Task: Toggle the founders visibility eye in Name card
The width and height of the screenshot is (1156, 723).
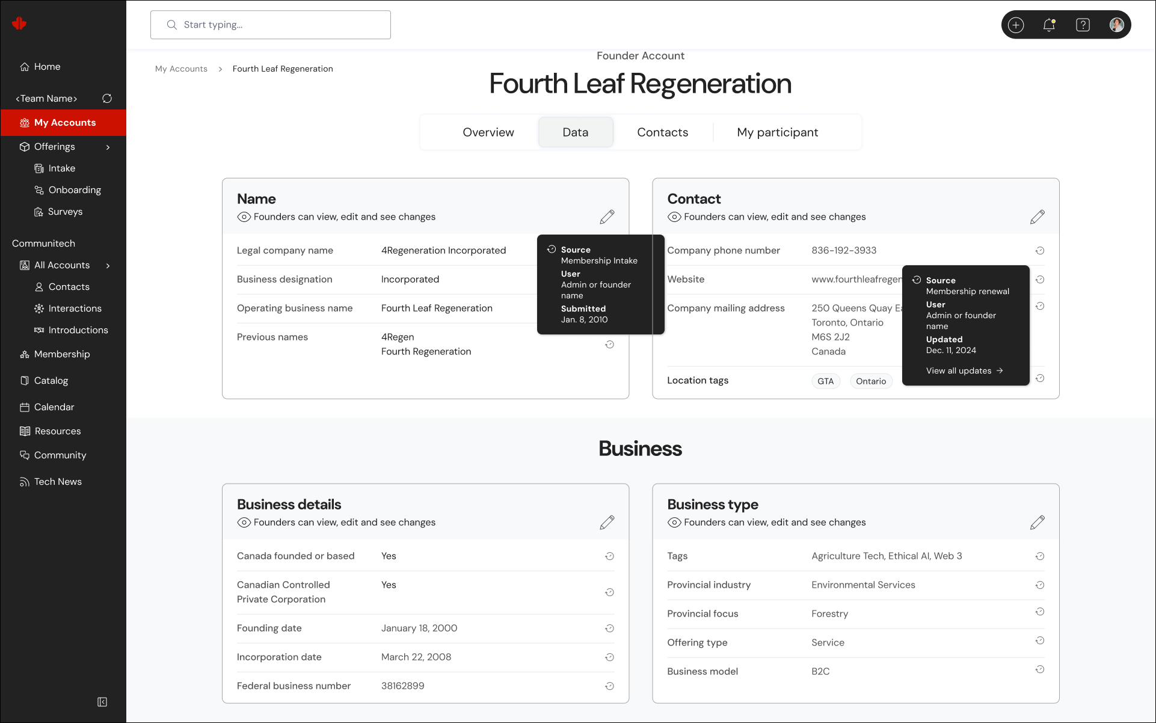Action: coord(244,217)
